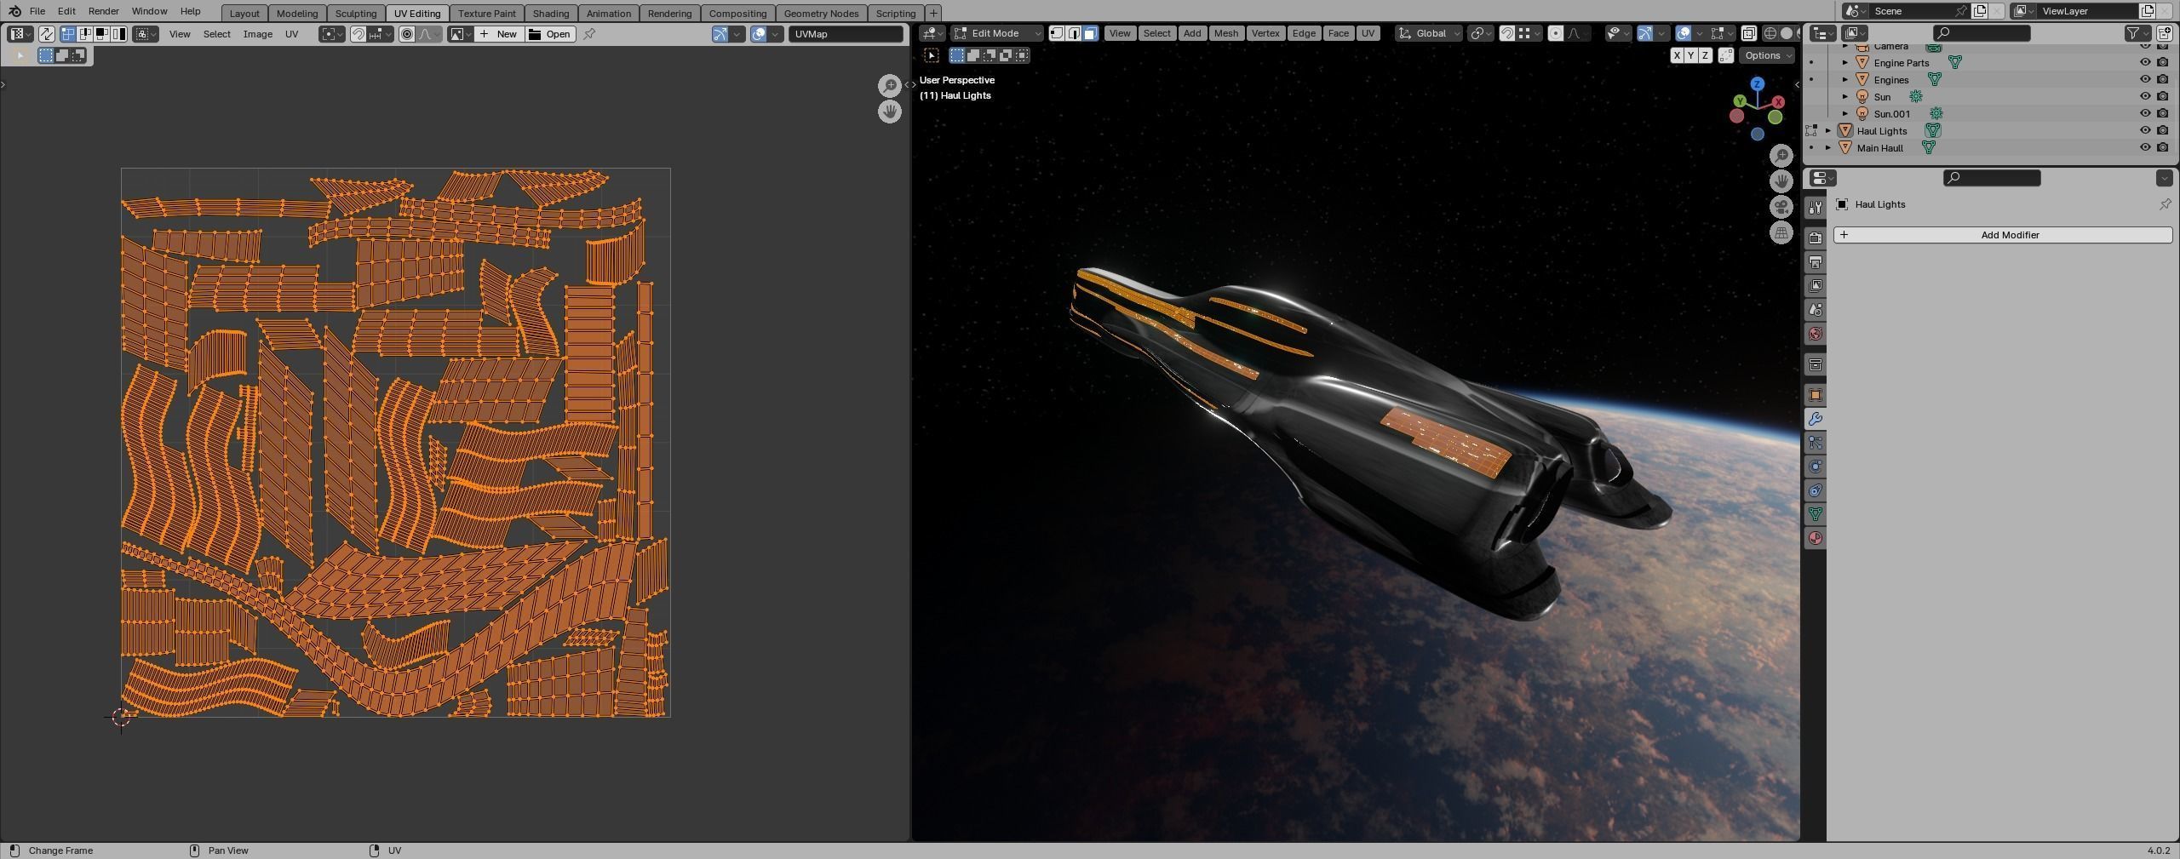2180x859 pixels.
Task: Toggle proportional editing in 3D viewport
Action: click(1556, 33)
